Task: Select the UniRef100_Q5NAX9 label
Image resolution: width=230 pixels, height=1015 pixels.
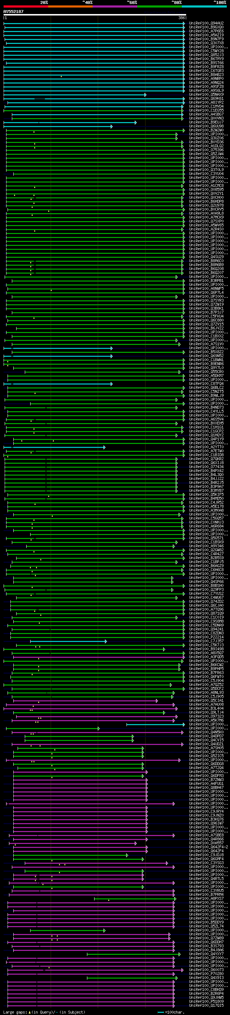Action: click(x=206, y=95)
